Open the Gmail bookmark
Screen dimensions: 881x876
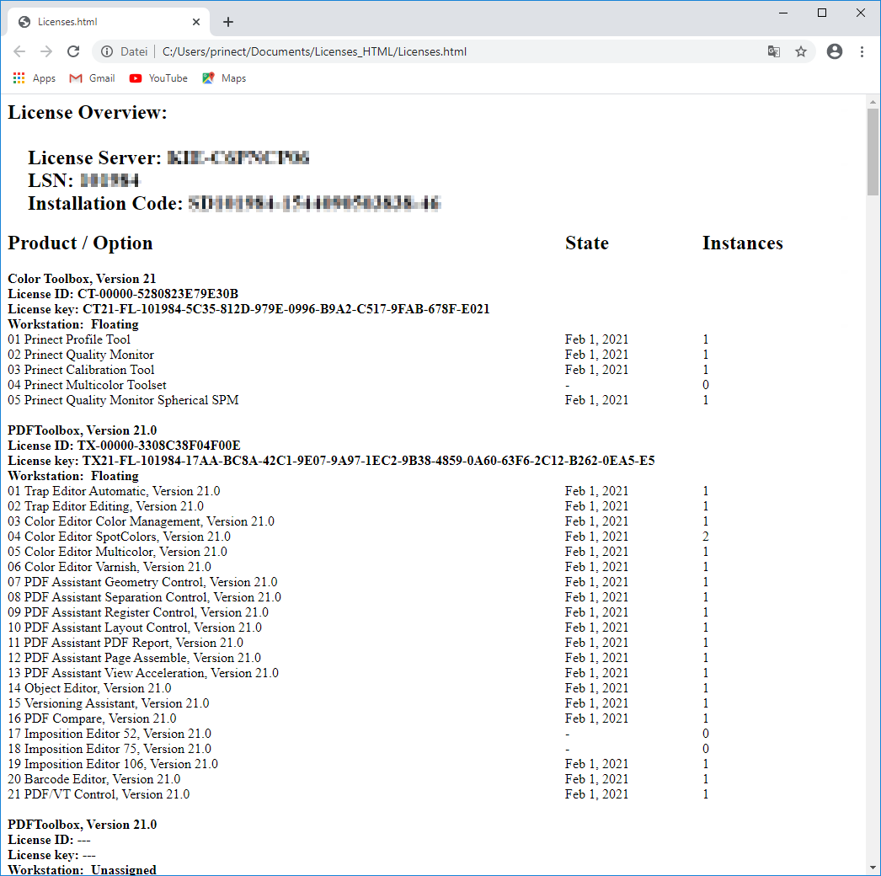[91, 77]
